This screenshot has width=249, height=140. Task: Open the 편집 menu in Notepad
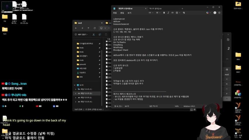[122, 13]
